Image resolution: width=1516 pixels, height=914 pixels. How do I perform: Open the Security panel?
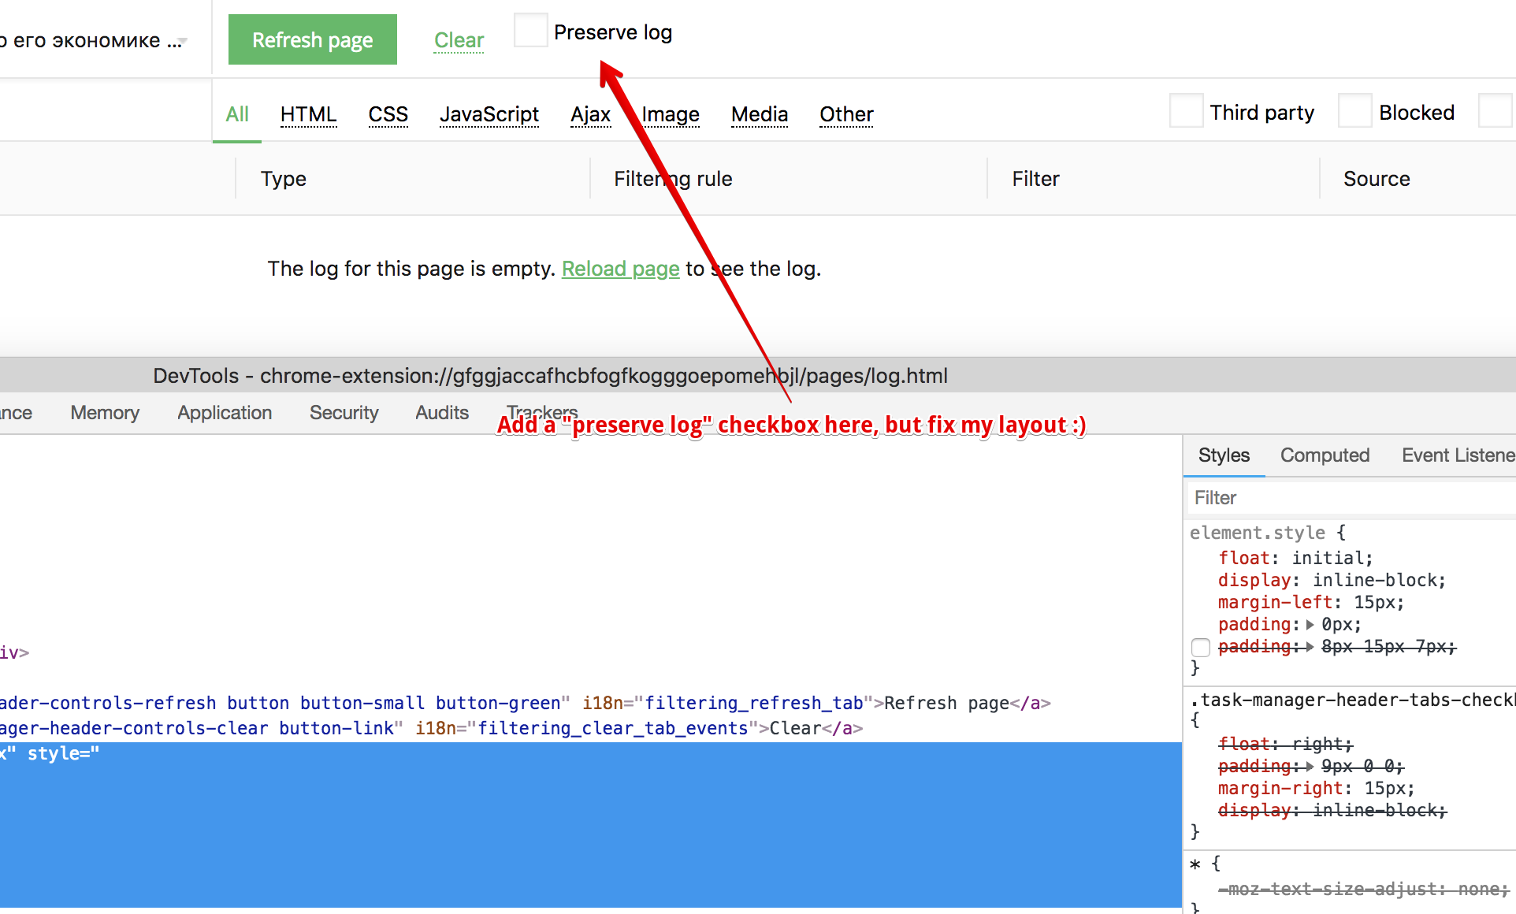coord(344,412)
